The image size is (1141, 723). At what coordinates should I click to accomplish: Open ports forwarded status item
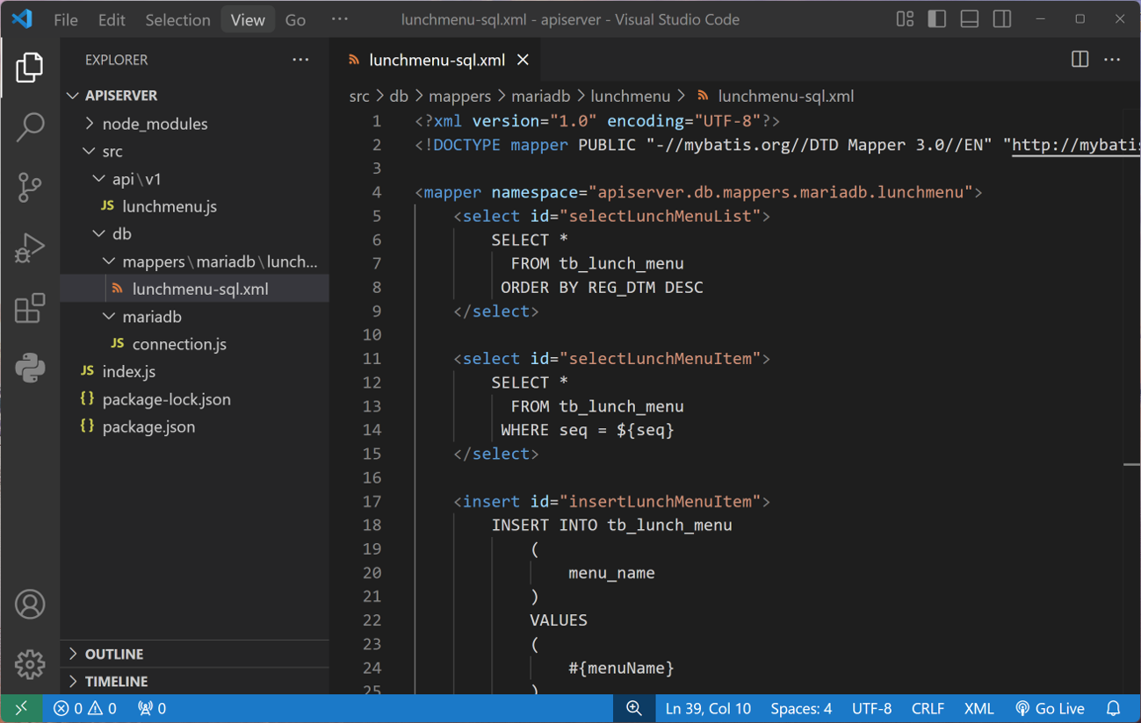click(x=152, y=708)
